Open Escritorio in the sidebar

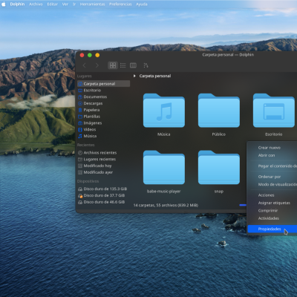click(x=92, y=91)
